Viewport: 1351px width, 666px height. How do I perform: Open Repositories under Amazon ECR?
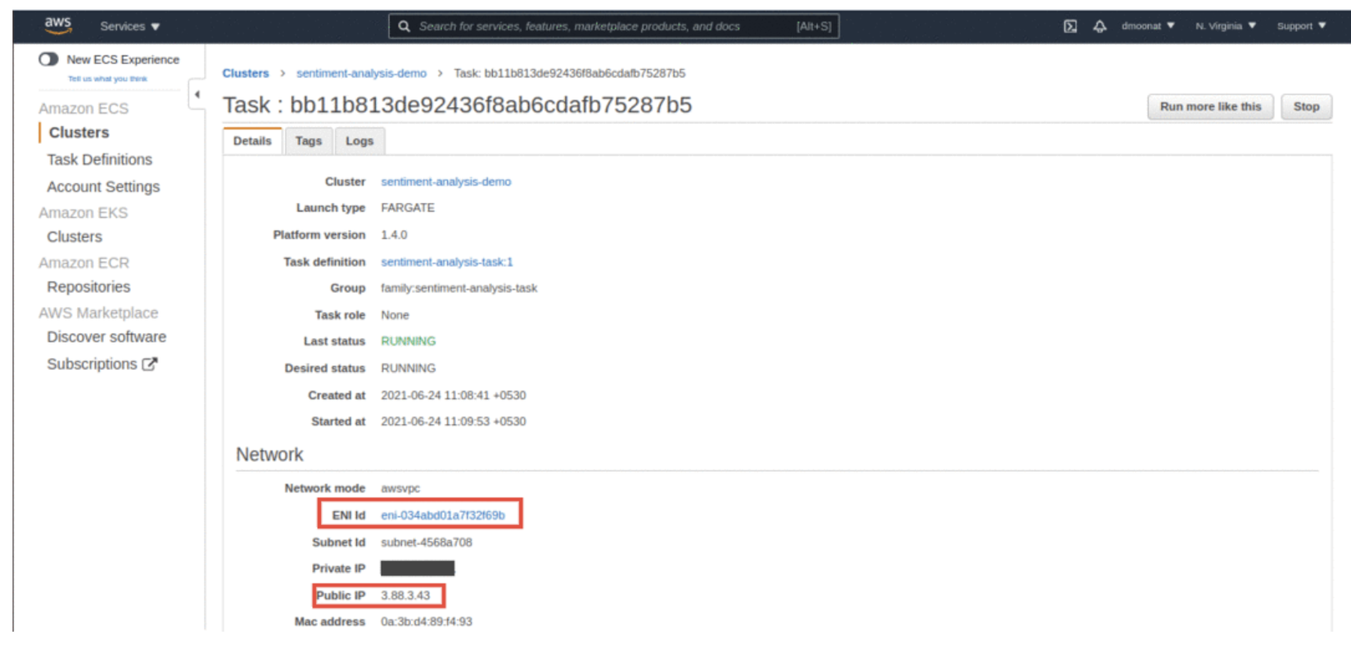click(88, 287)
